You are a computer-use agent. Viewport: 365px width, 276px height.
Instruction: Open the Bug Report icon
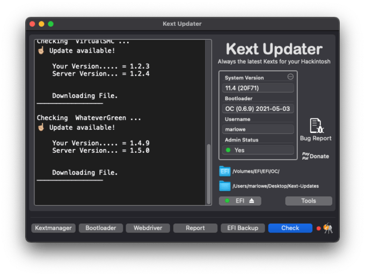coord(316,126)
